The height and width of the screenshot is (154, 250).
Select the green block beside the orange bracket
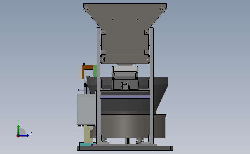coord(95,71)
